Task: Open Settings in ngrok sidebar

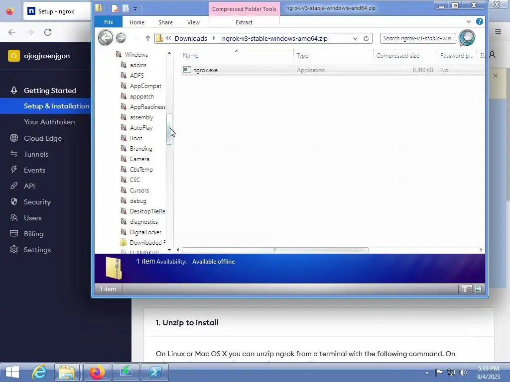Action: pyautogui.click(x=37, y=250)
